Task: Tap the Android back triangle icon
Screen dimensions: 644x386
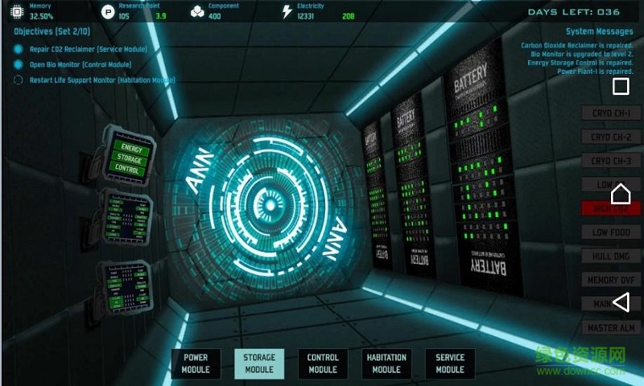Action: coord(621,302)
